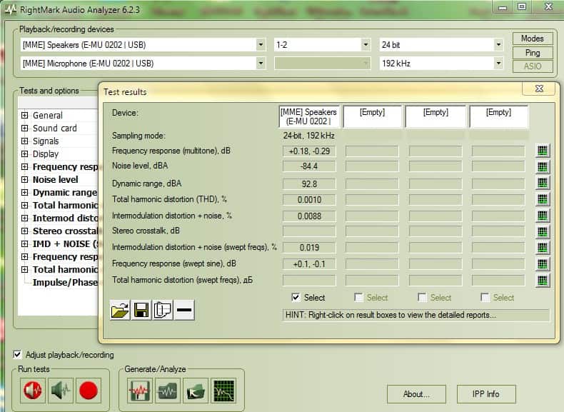Click the +0.1, -0.1 swept sine value

pyautogui.click(x=309, y=264)
